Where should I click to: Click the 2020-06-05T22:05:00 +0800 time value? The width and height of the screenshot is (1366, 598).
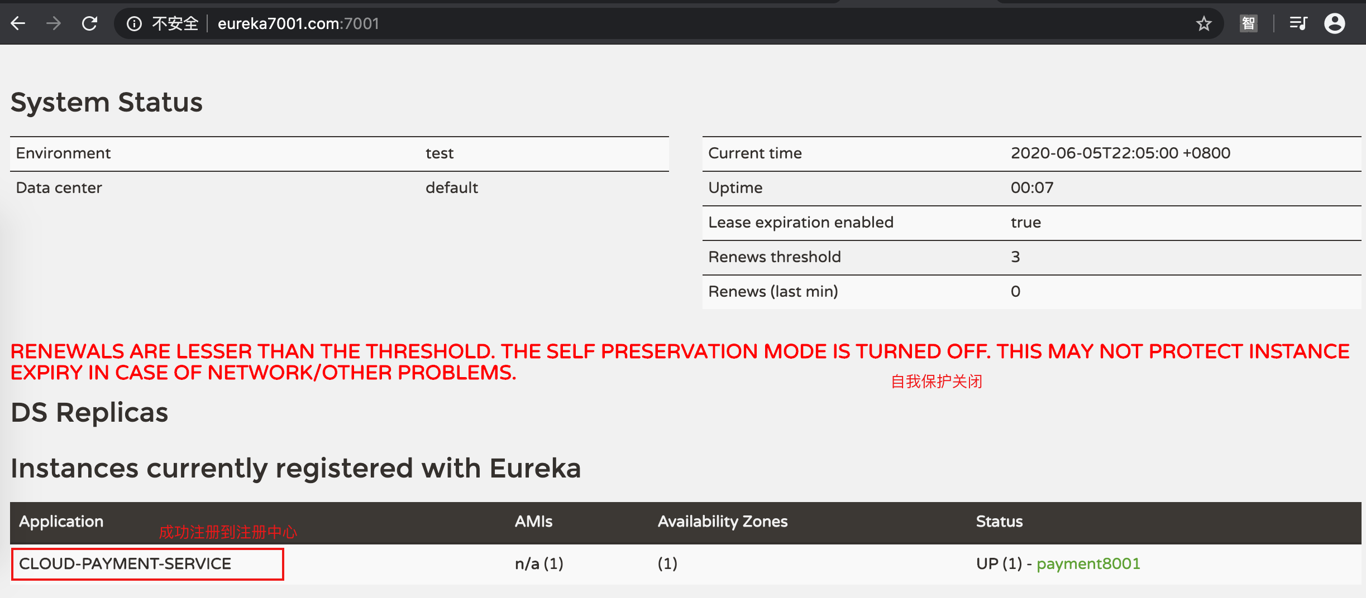1121,153
